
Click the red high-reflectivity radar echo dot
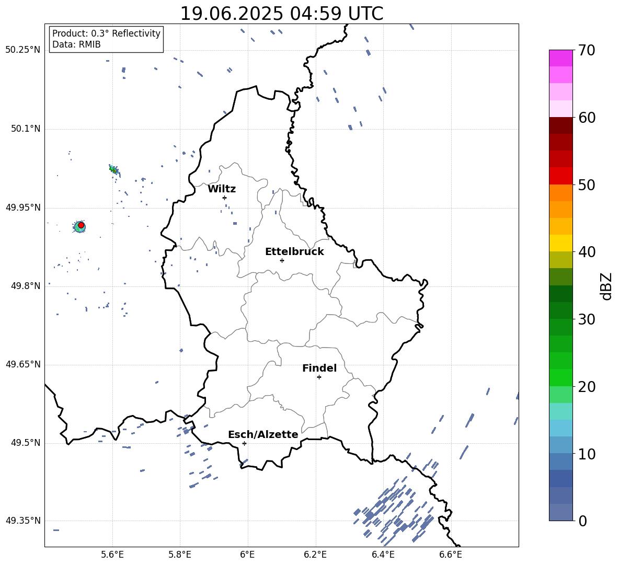pyautogui.click(x=81, y=225)
